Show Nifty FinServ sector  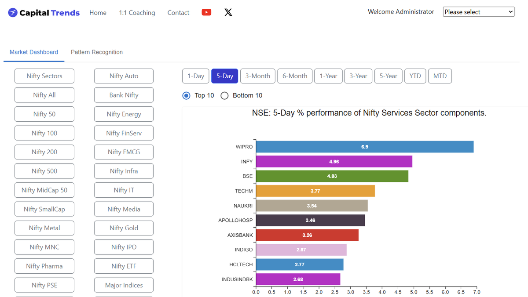(124, 133)
